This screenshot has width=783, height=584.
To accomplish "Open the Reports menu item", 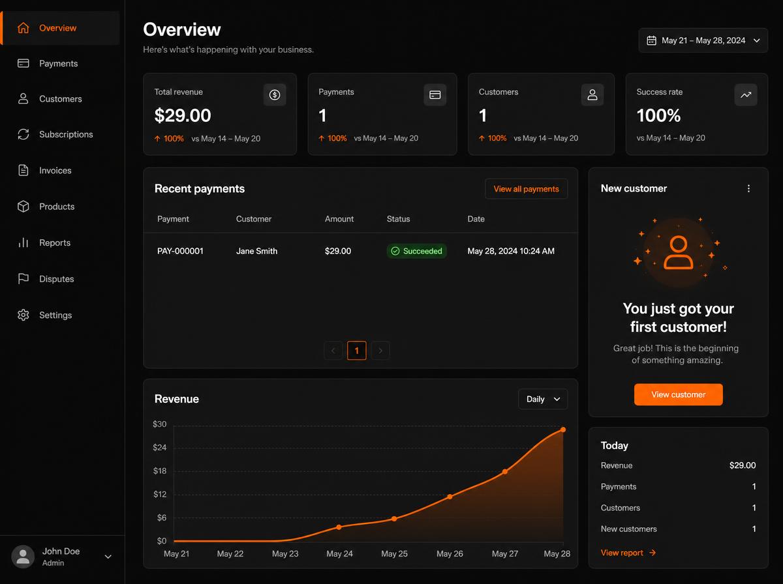I will click(x=61, y=242).
